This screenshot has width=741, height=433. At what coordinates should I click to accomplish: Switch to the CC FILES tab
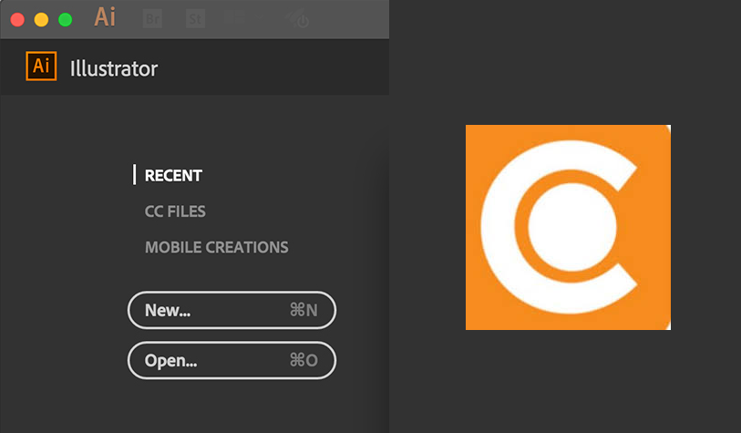[175, 211]
